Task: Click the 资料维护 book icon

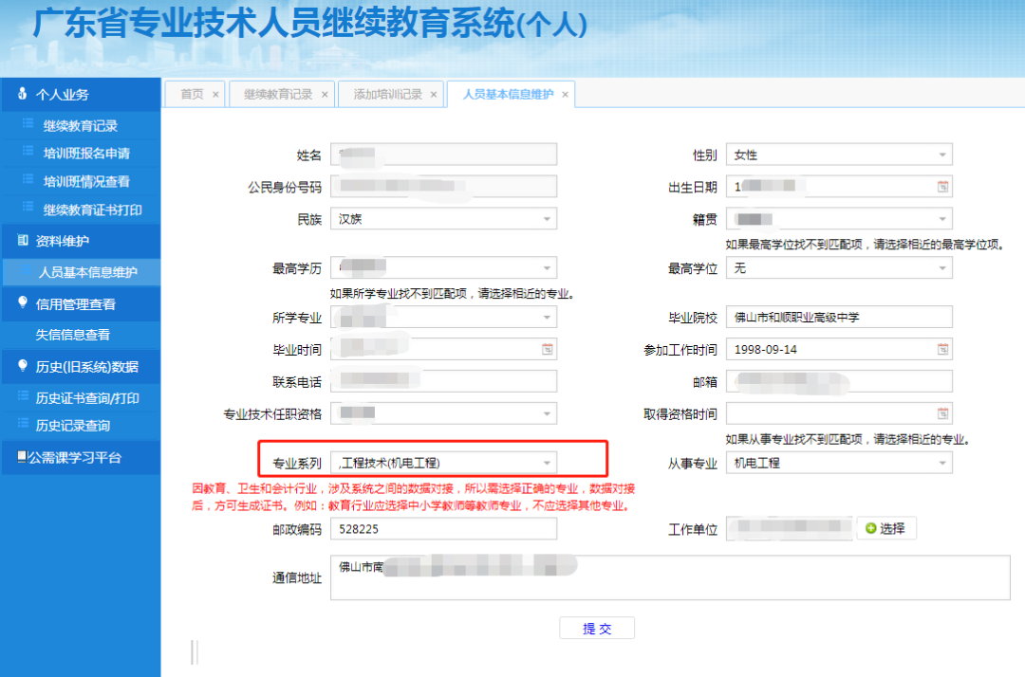Action: click(x=22, y=240)
